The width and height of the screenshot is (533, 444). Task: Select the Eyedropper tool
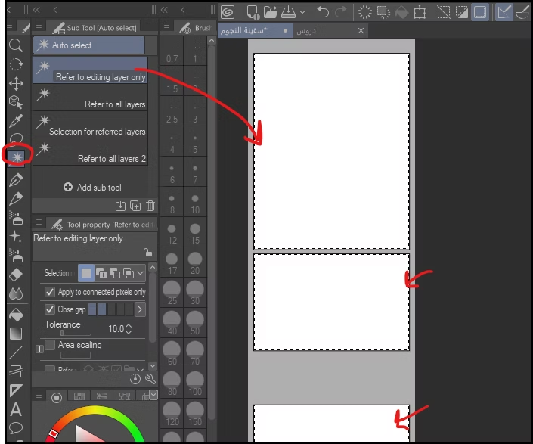click(x=16, y=121)
